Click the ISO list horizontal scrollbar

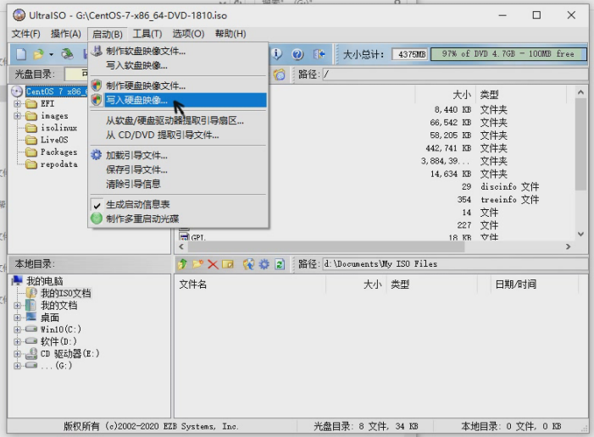coord(325,247)
